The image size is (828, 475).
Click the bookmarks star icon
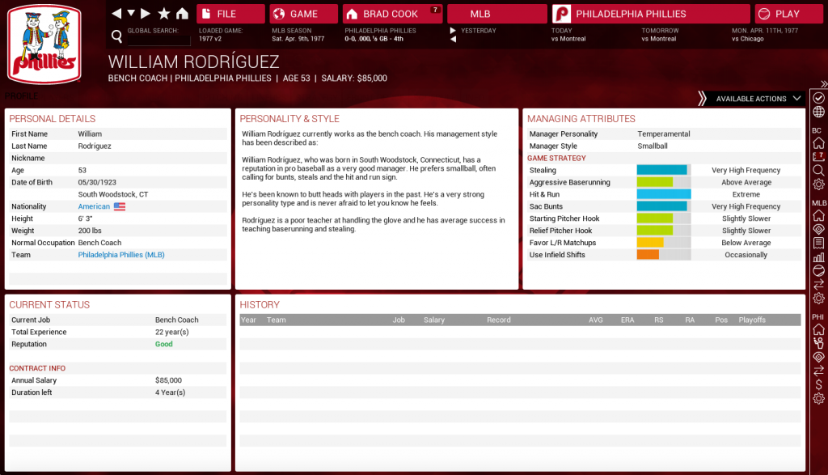point(164,13)
